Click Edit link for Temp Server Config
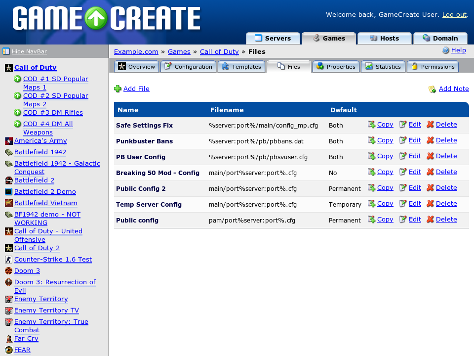 415,203
